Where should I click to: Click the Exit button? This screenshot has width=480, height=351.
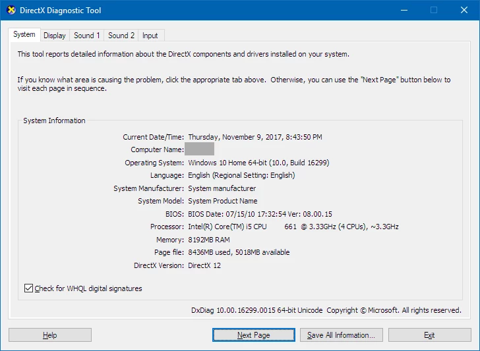click(429, 335)
